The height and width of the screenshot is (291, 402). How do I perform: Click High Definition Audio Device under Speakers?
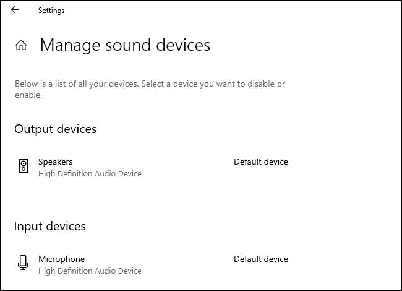[90, 174]
